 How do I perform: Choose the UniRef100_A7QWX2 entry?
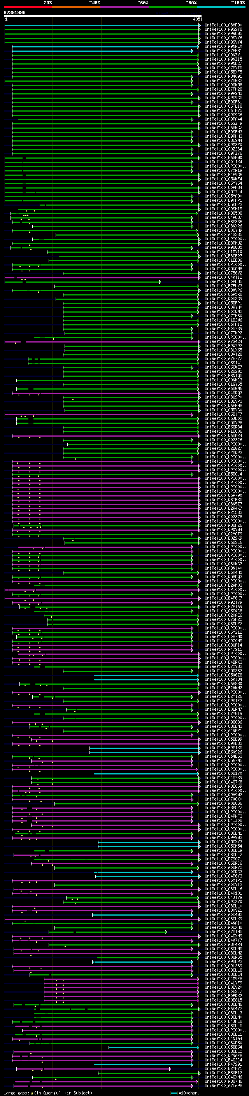click(223, 81)
